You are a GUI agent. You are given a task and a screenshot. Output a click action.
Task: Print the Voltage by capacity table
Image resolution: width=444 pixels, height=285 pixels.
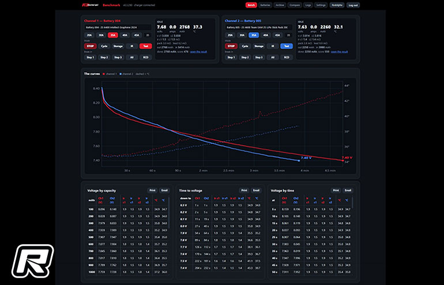coord(152,190)
